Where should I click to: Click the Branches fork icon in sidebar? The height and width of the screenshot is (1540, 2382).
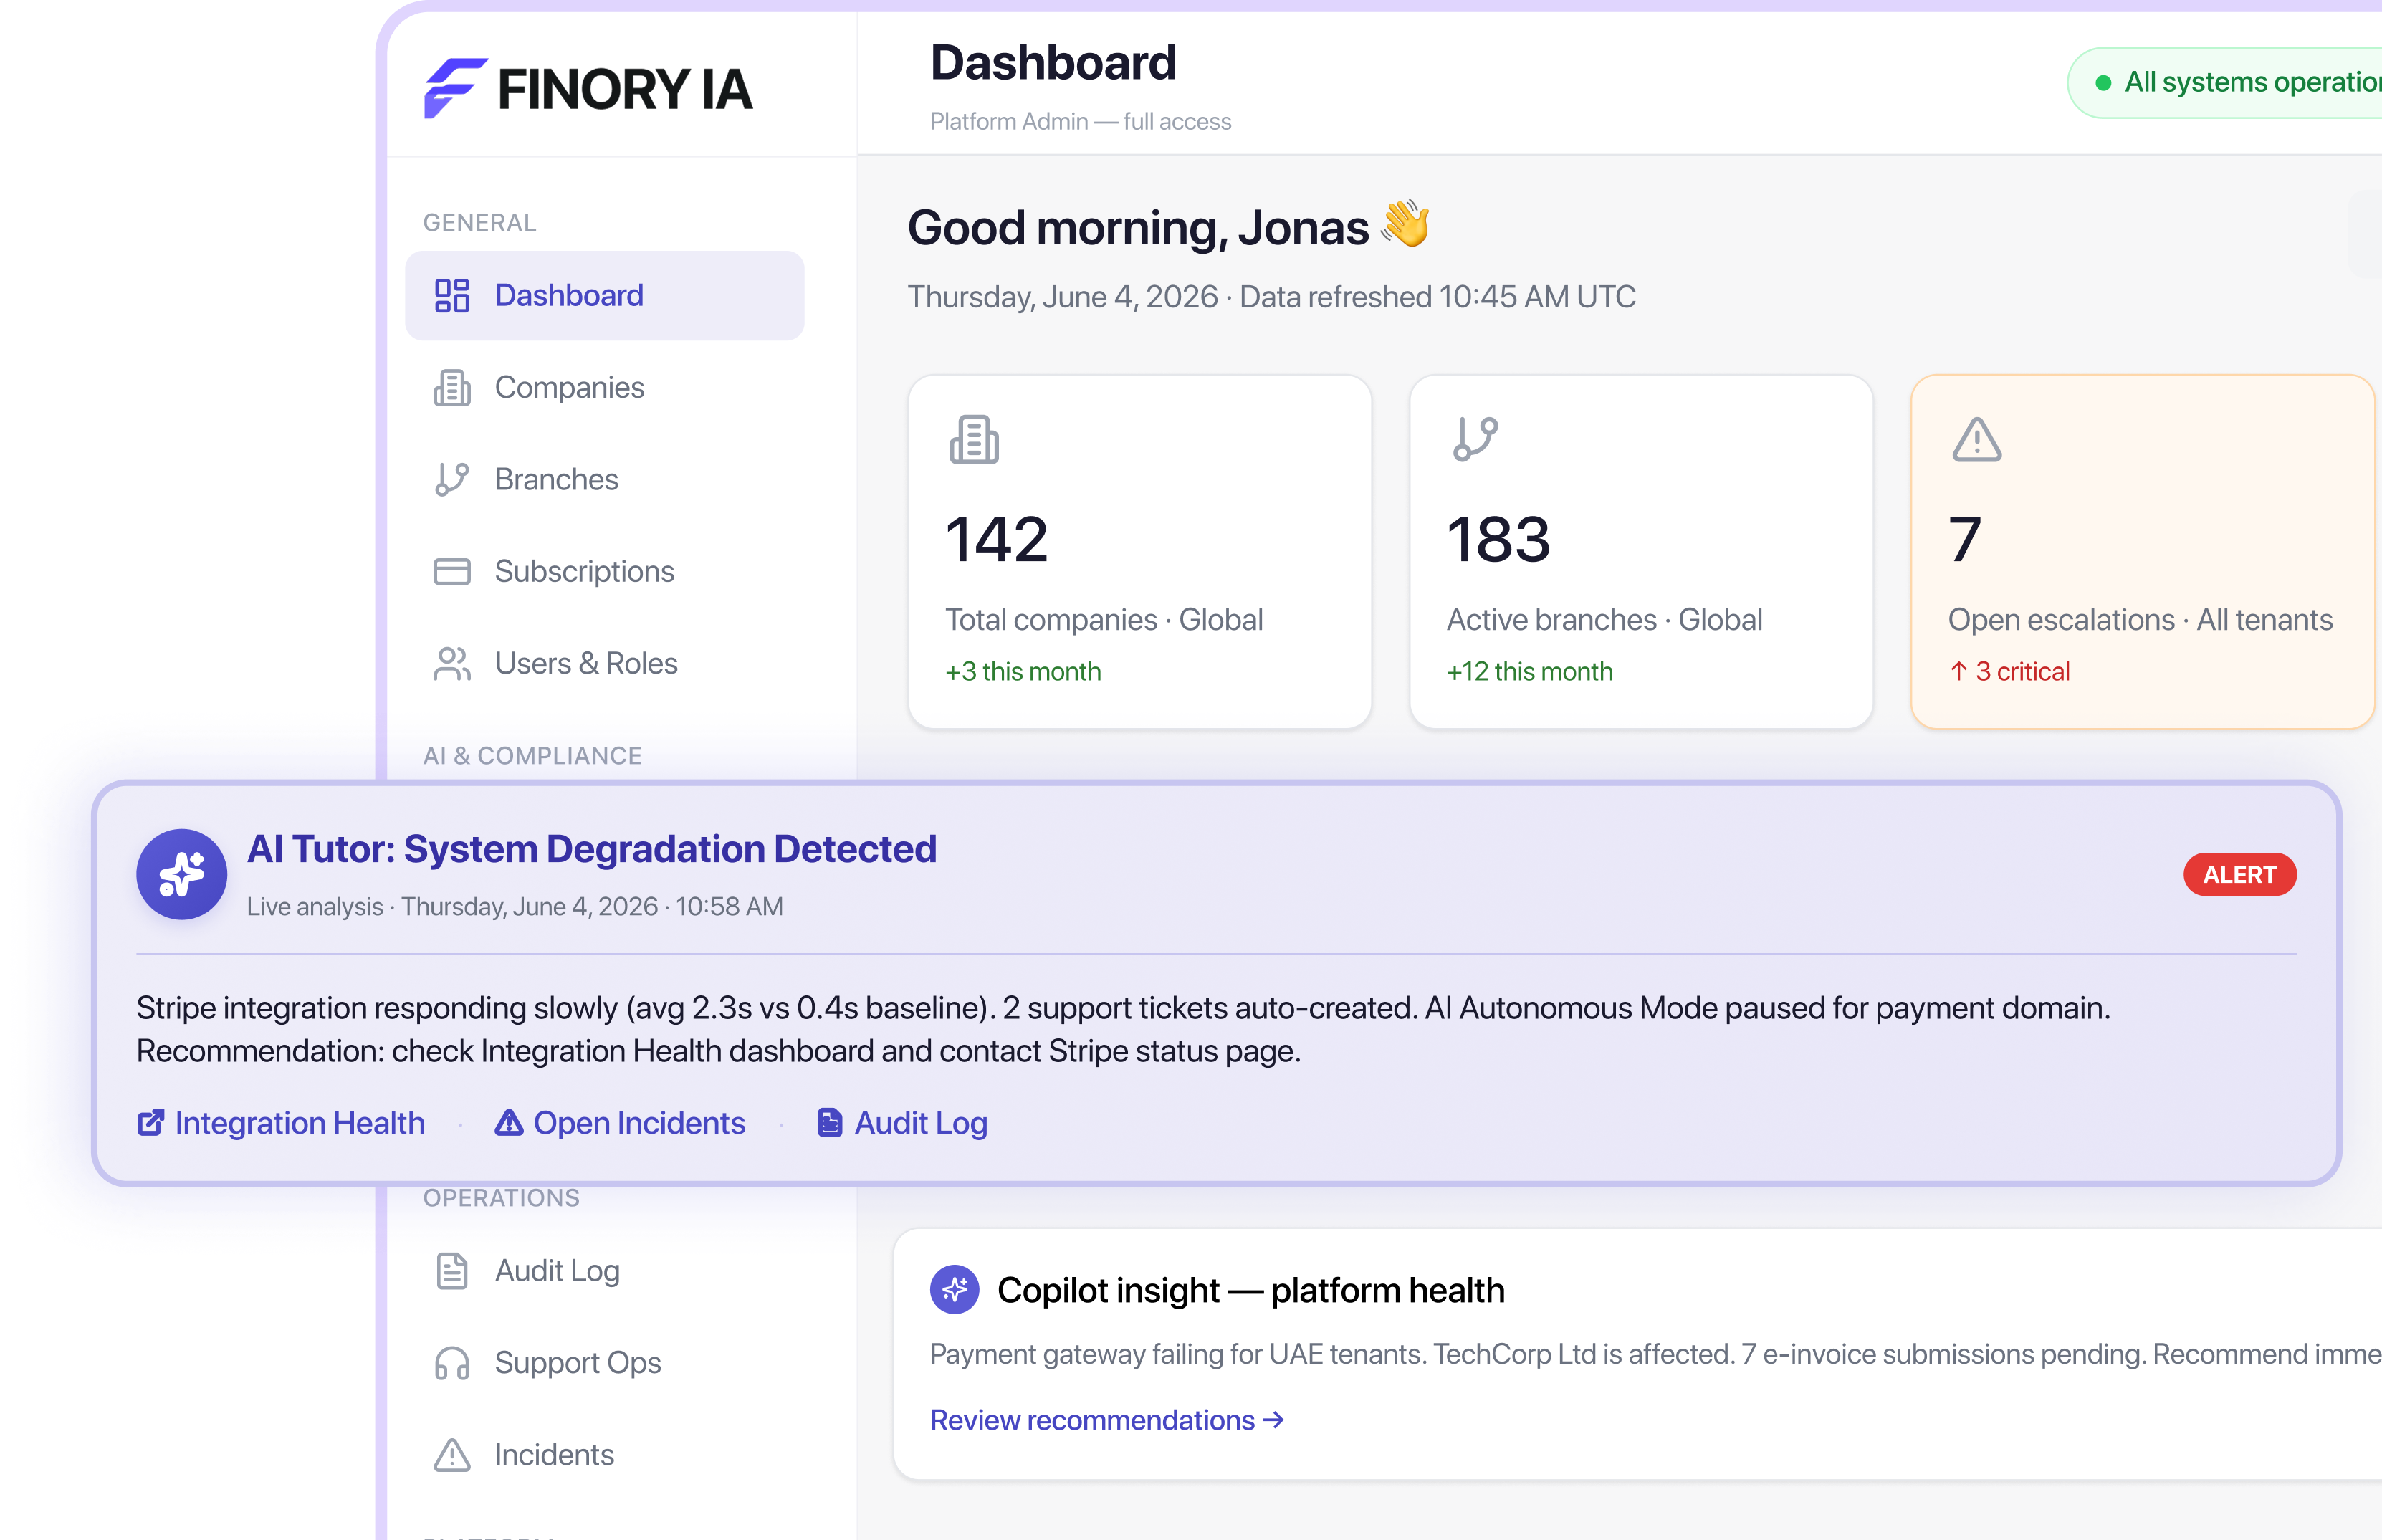tap(452, 479)
